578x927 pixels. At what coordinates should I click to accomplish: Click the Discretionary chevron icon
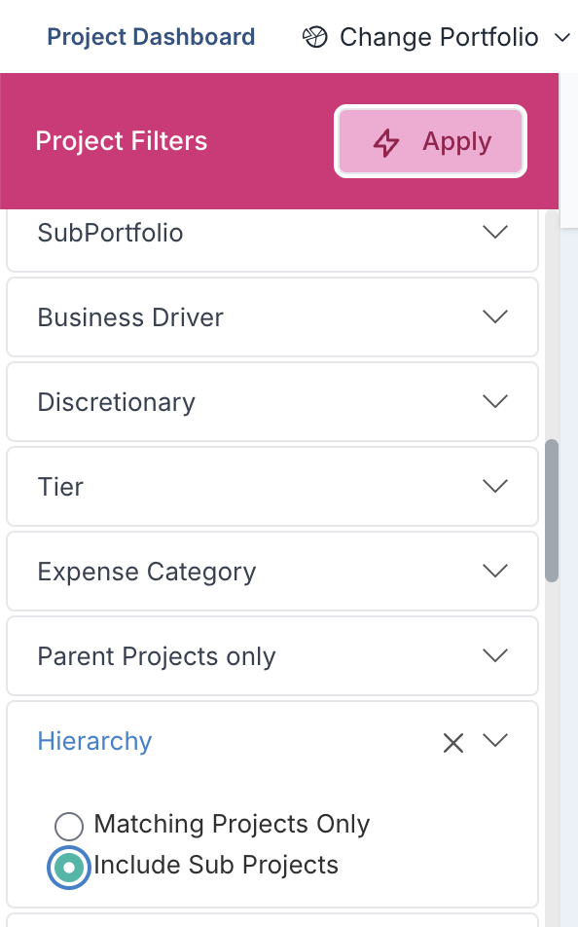tap(495, 401)
